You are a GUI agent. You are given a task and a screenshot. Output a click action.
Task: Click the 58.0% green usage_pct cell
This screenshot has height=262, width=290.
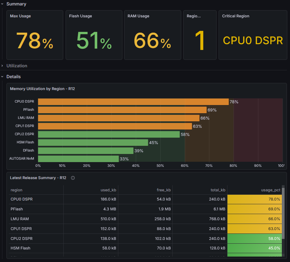point(255,239)
